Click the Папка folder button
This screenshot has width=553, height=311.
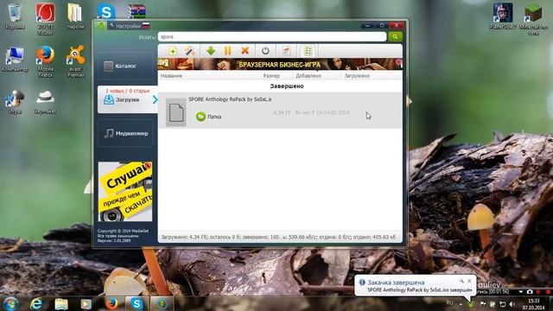tap(209, 117)
